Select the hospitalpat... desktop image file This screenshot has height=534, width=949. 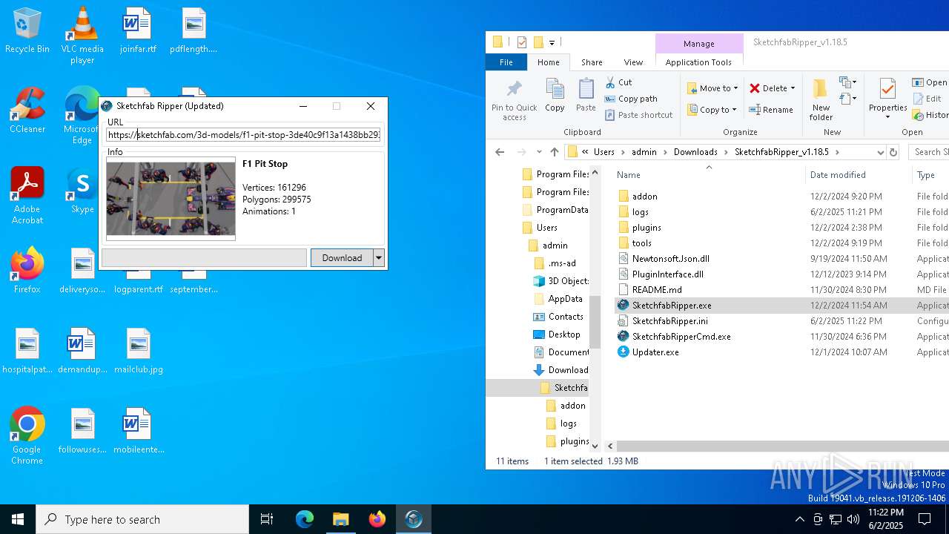coord(27,351)
